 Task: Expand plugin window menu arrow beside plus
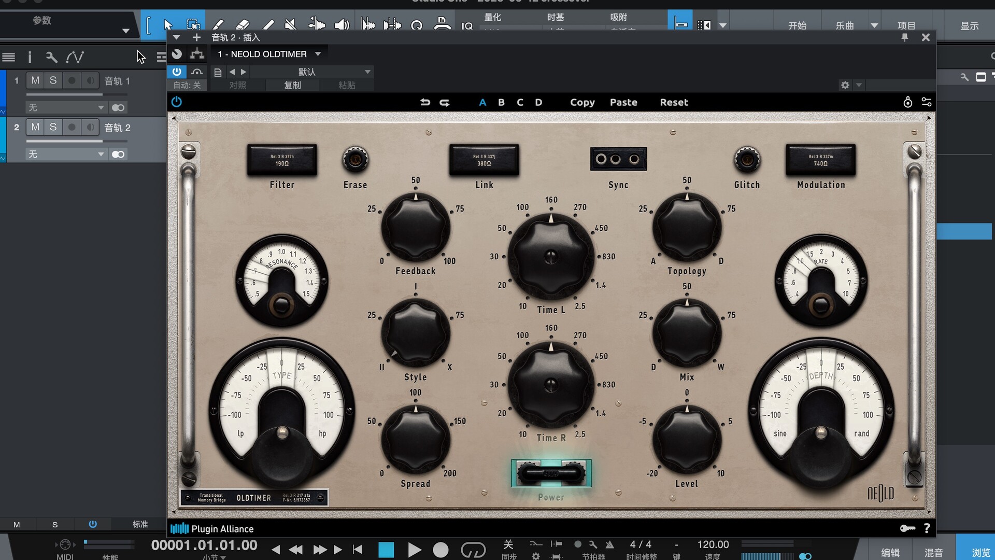176,37
